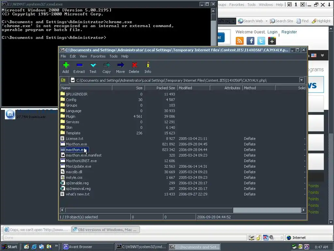Switch to 'Old versions of Windows, Mac' tab
The width and height of the screenshot is (334, 251).
(106, 230)
